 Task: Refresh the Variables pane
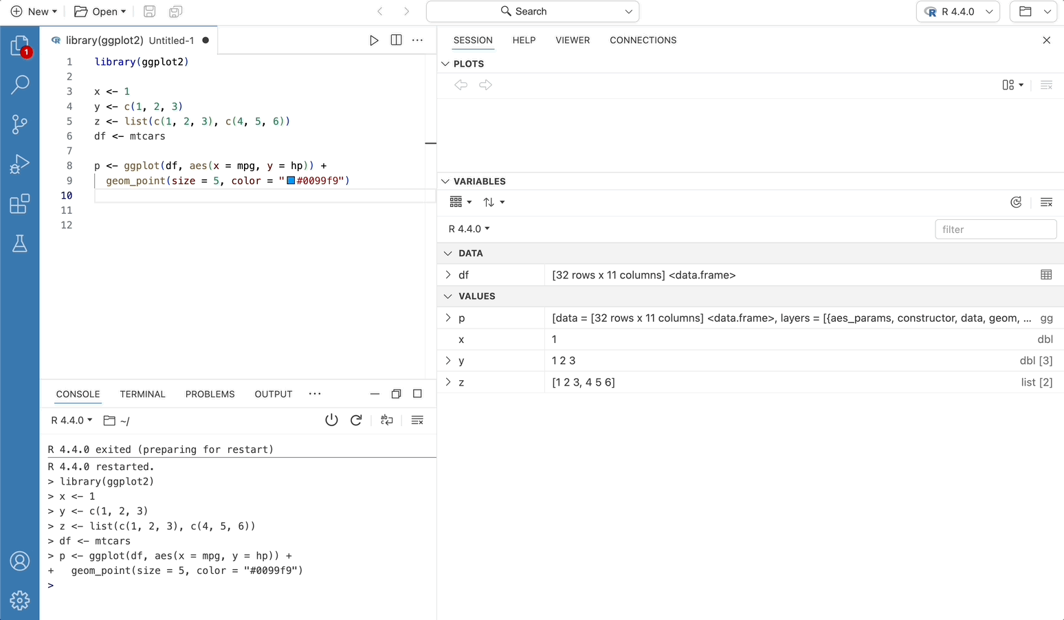pyautogui.click(x=1016, y=202)
